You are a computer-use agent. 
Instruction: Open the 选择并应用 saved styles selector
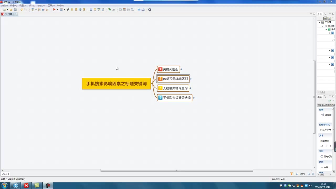pyautogui.click(x=325, y=130)
